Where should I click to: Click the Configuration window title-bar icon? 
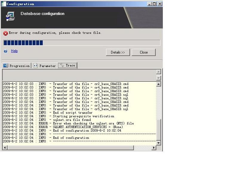click(x=4, y=4)
